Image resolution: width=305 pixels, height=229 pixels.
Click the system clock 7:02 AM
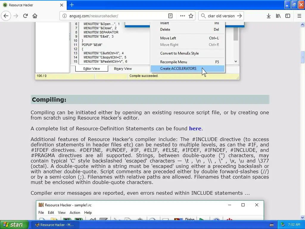click(x=294, y=225)
